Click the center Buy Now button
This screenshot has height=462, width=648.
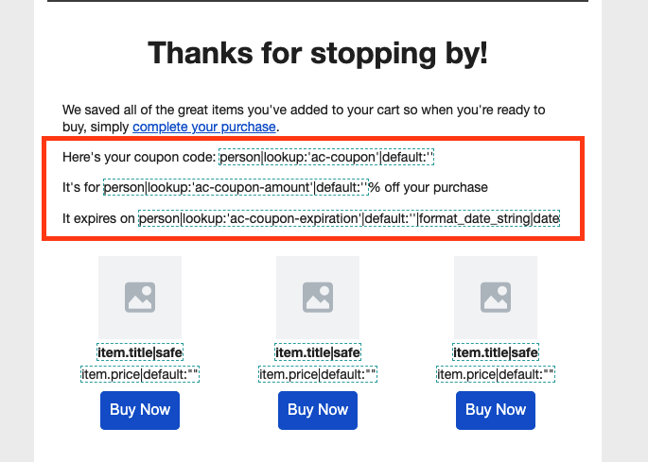(318, 410)
